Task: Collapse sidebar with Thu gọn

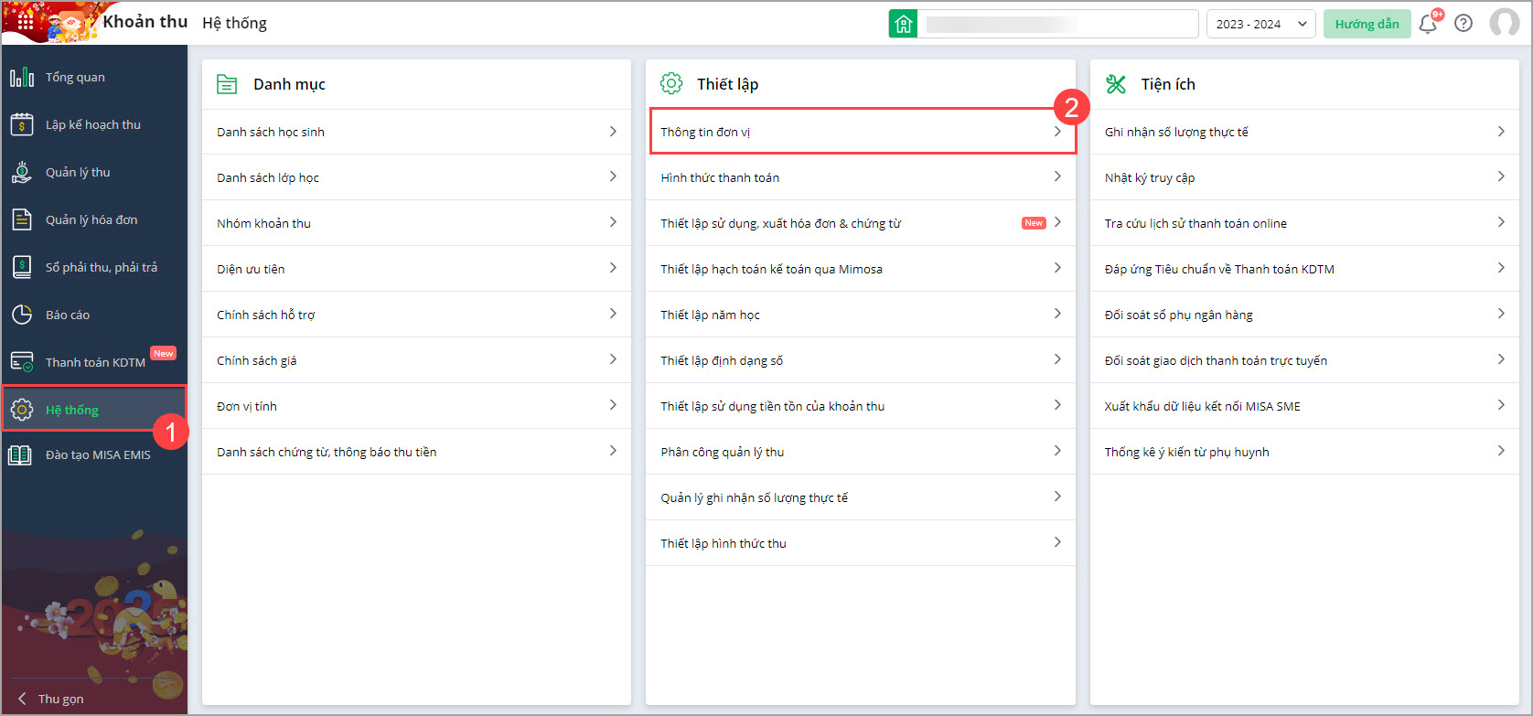Action: [x=51, y=699]
